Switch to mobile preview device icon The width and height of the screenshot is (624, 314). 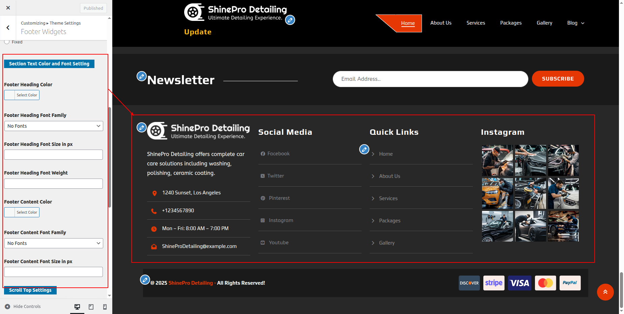pos(105,307)
